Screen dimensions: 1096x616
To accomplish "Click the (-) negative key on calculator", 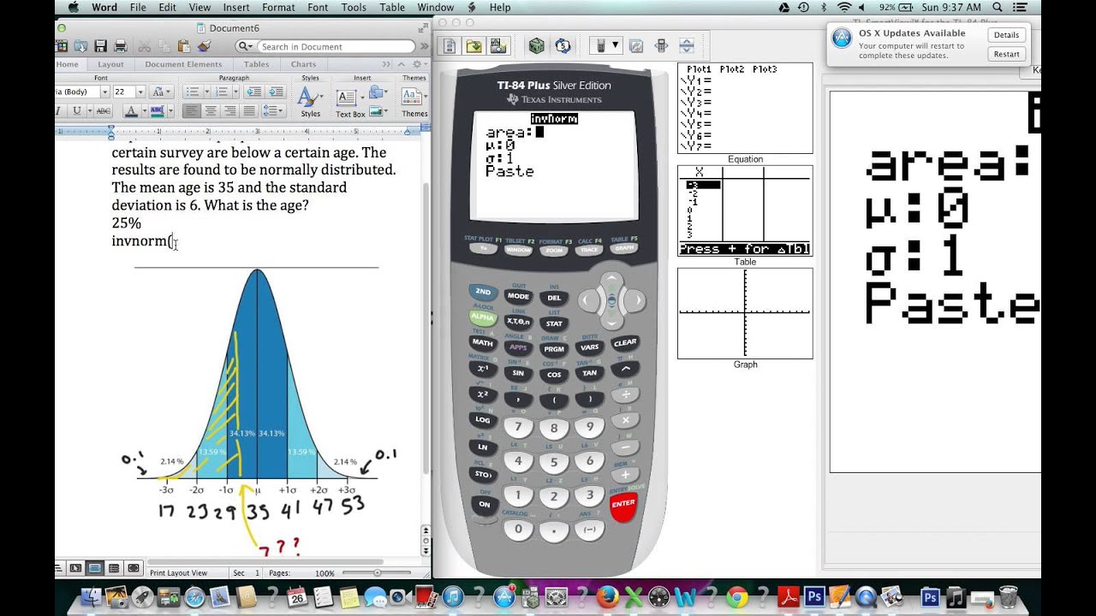I will [x=589, y=530].
